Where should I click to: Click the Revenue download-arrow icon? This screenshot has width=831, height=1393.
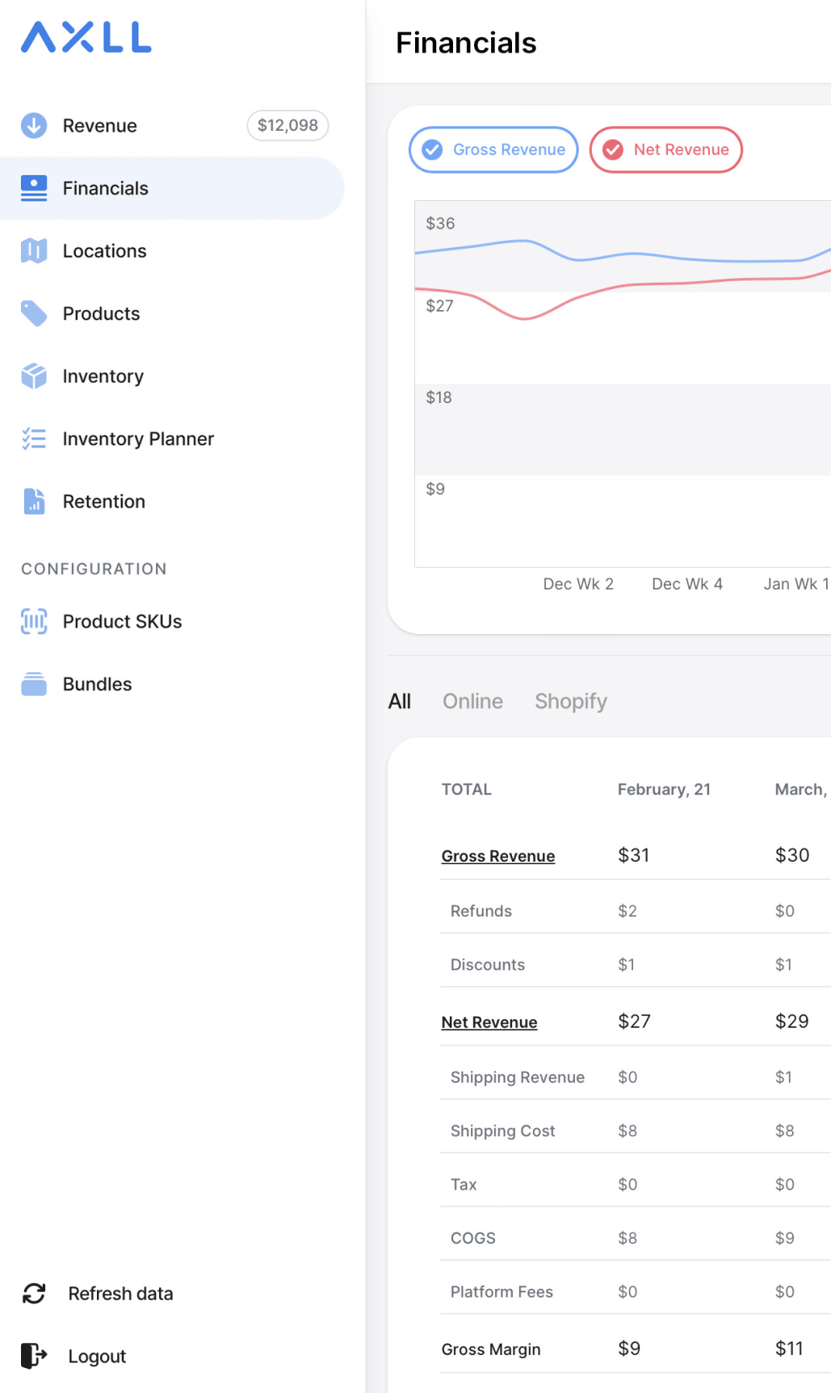(x=34, y=125)
